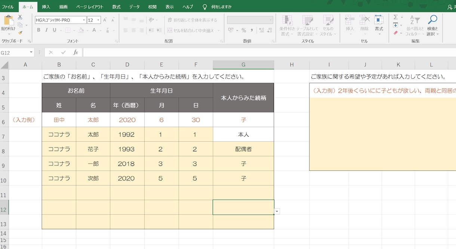This screenshot has width=456, height=249.
Task: Click the align text left icon
Action: [x=126, y=30]
